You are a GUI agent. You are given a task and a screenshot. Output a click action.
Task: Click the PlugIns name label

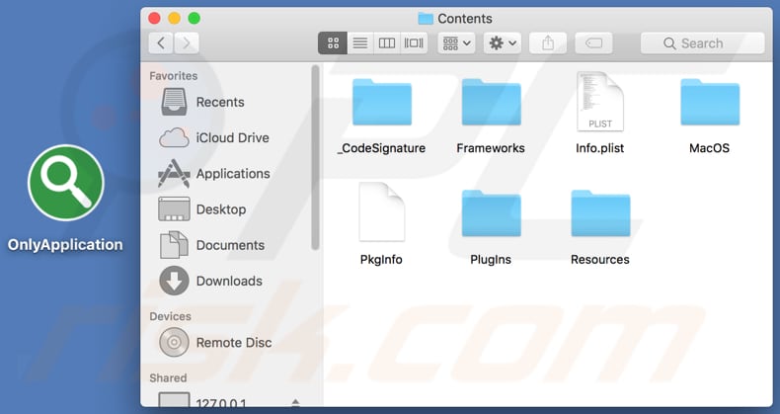tap(491, 260)
